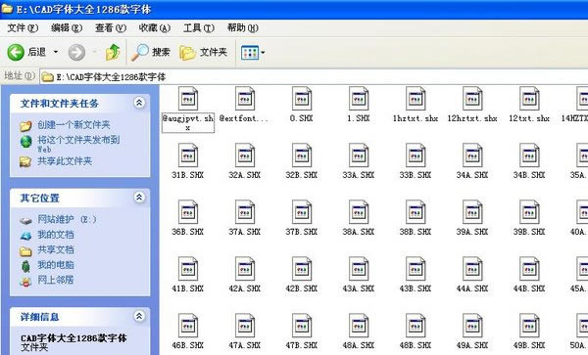Select the 12hztxt.shx file icon

point(472,99)
